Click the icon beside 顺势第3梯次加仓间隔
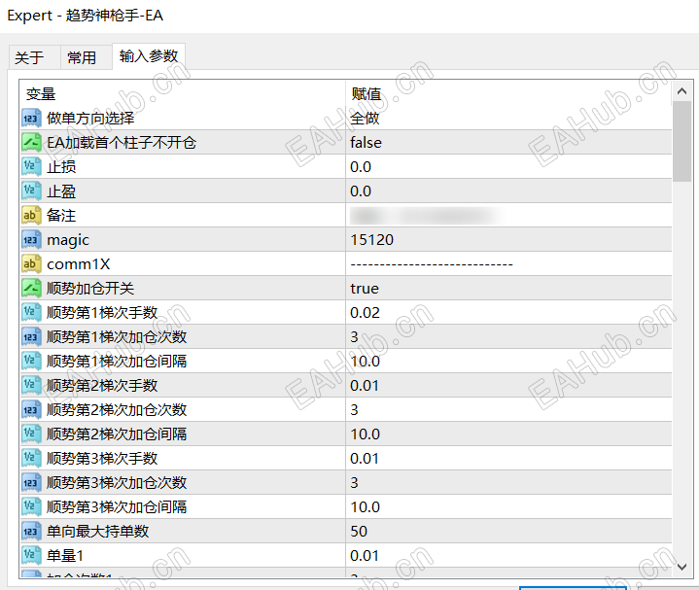699x590 pixels. pyautogui.click(x=31, y=506)
